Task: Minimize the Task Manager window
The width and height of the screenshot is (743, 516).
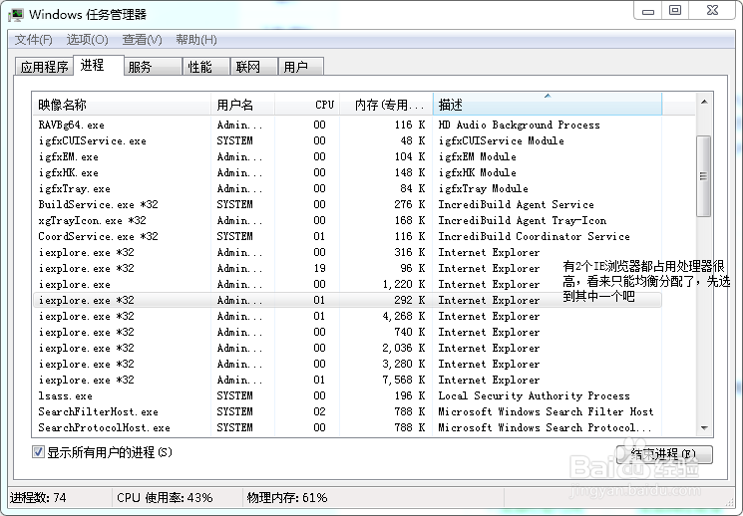Action: tap(648, 10)
